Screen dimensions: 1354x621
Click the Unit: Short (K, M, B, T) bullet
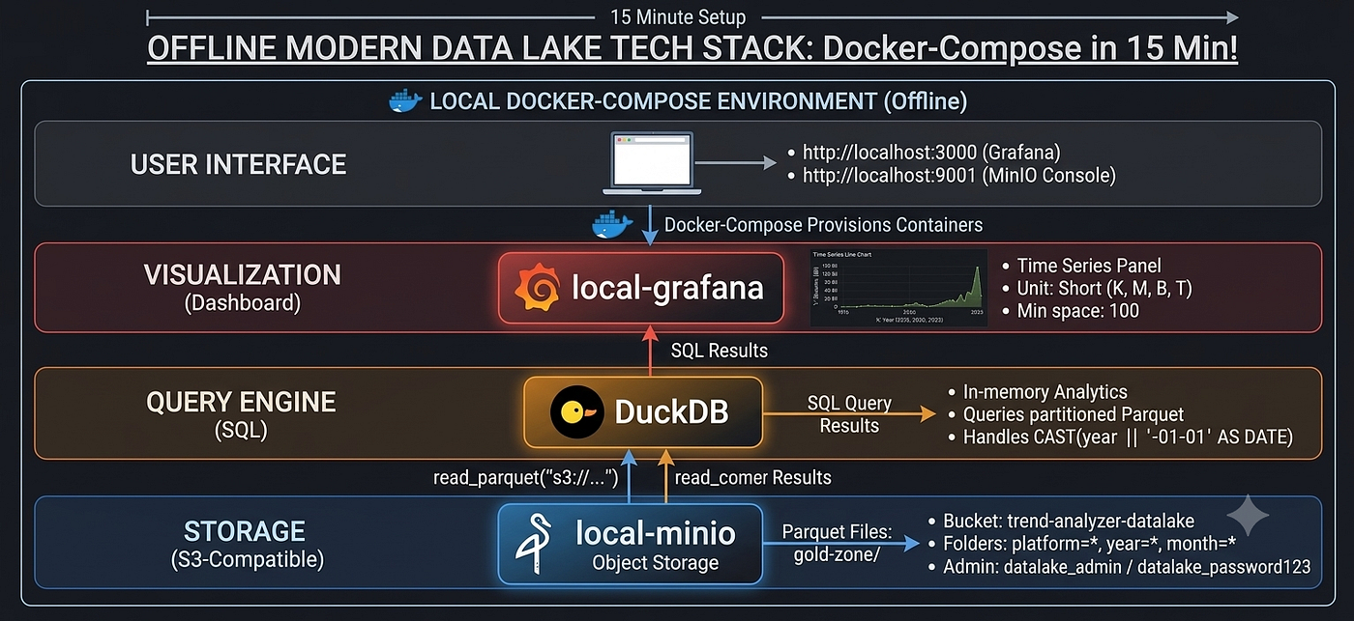[x=1103, y=288]
